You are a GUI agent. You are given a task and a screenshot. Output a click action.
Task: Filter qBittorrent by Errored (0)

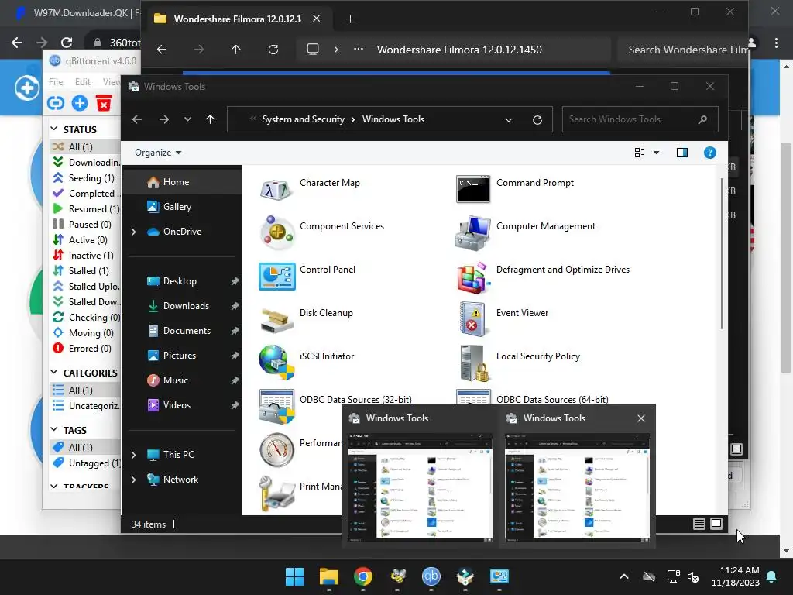click(x=85, y=348)
